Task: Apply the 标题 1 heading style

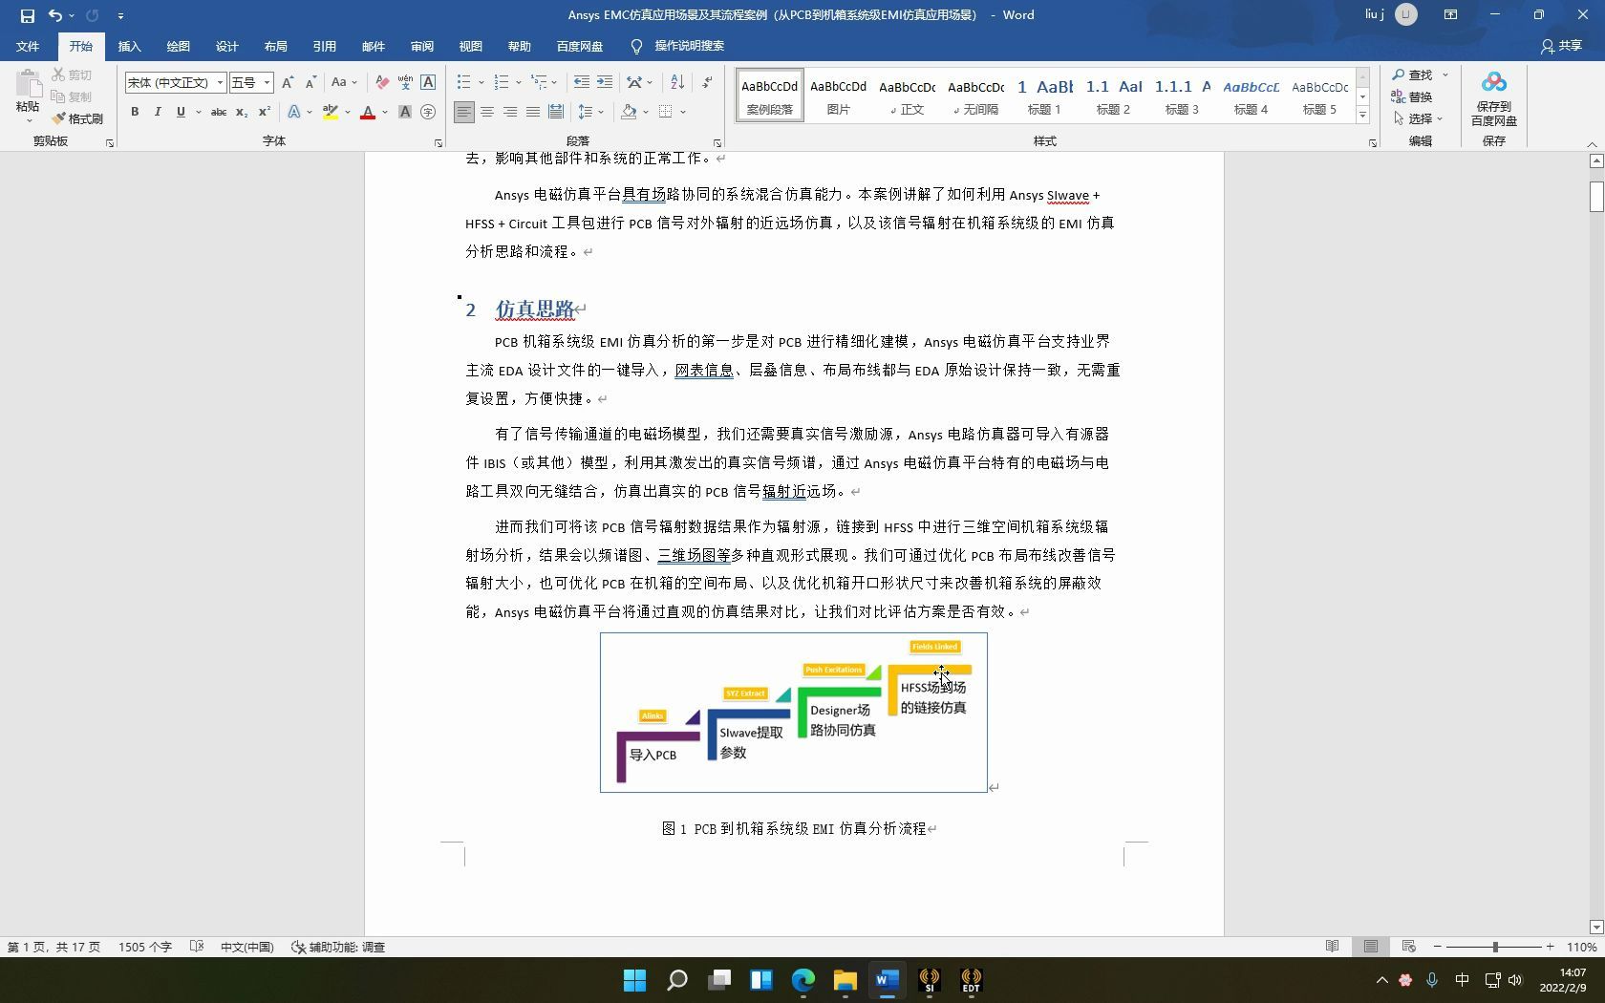Action: (1044, 96)
